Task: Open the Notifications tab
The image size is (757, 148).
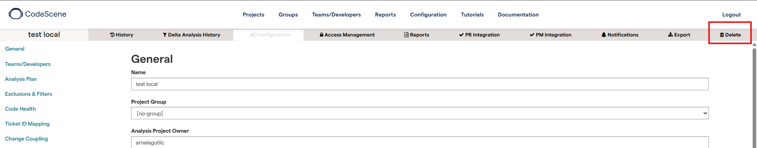Action: tap(620, 35)
